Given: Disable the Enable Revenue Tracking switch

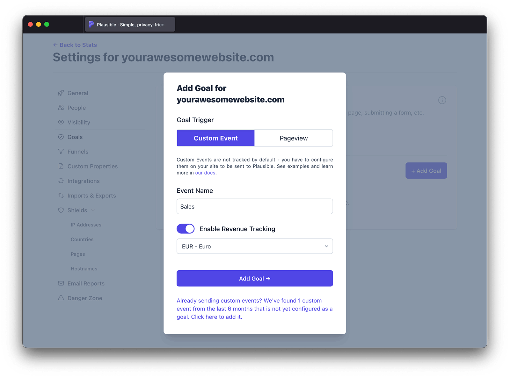Looking at the screenshot, I should (186, 229).
